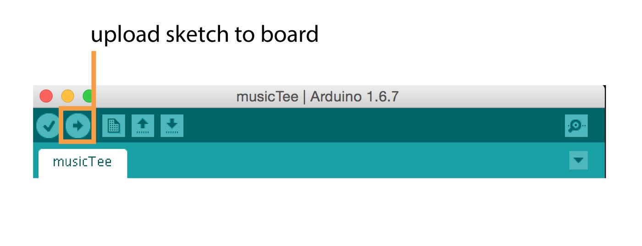Expand the tab menu dropdown arrow
642x246 pixels.
[578, 160]
